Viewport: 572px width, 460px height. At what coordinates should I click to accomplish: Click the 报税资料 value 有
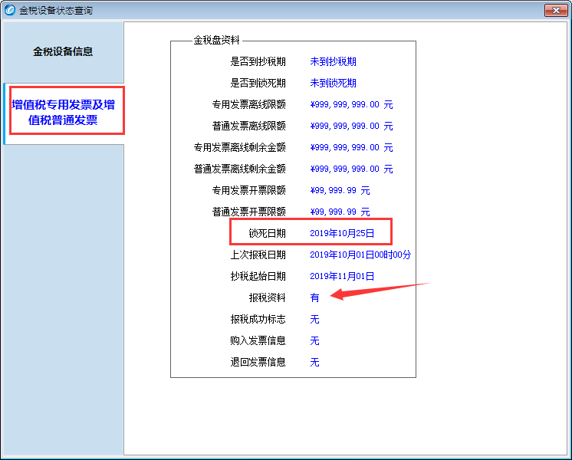click(x=314, y=298)
